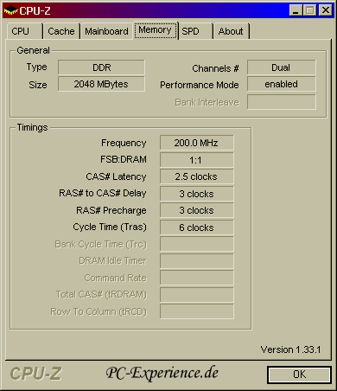Click the Frequency value 200.0 MHz
337x391 pixels.
pos(197,143)
